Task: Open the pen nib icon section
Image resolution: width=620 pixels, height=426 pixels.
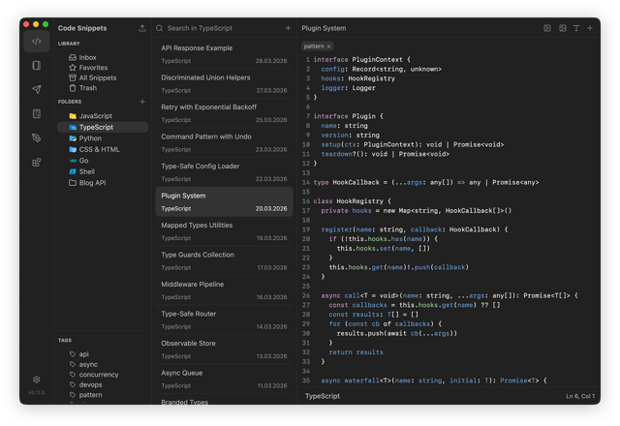Action: (x=37, y=137)
